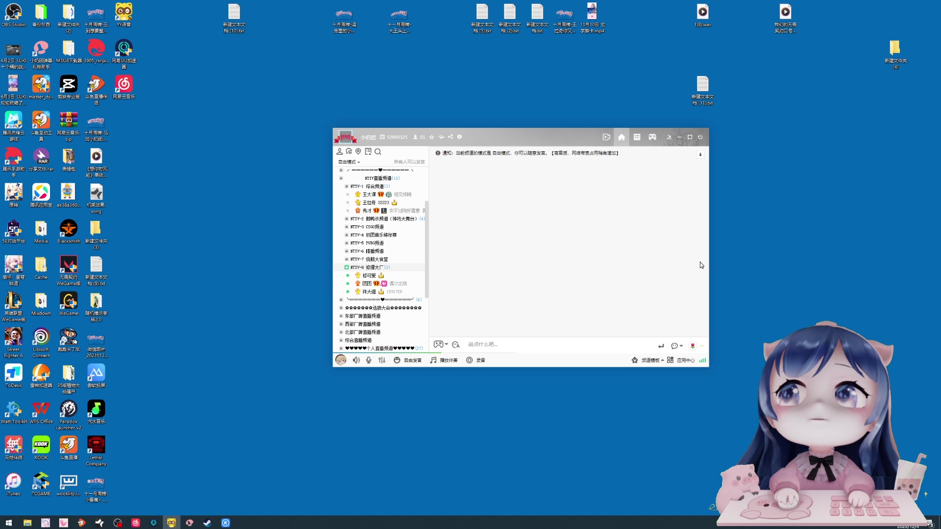
Task: Open the game controller dropdown in chat toolbar
Action: pos(441,344)
